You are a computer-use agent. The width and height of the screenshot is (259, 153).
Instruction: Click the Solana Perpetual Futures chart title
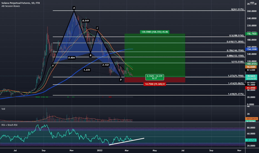click(21, 3)
